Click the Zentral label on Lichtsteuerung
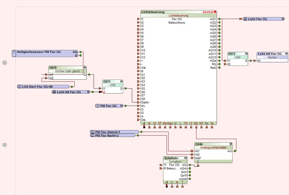The height and width of the screenshot is (195, 289). [208, 12]
